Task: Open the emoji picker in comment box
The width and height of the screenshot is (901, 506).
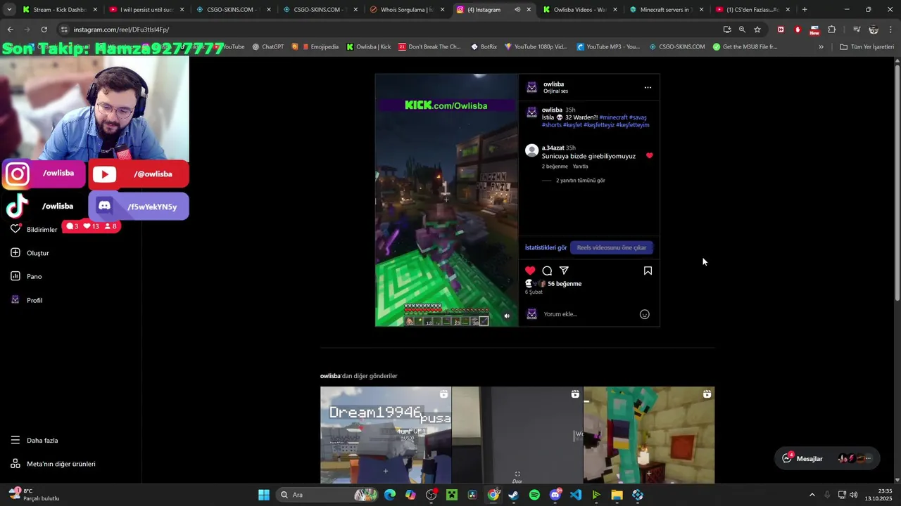Action: pyautogui.click(x=644, y=314)
